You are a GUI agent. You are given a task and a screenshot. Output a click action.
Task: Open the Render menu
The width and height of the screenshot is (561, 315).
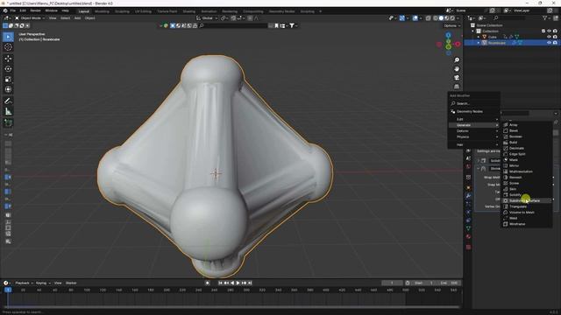(x=35, y=10)
